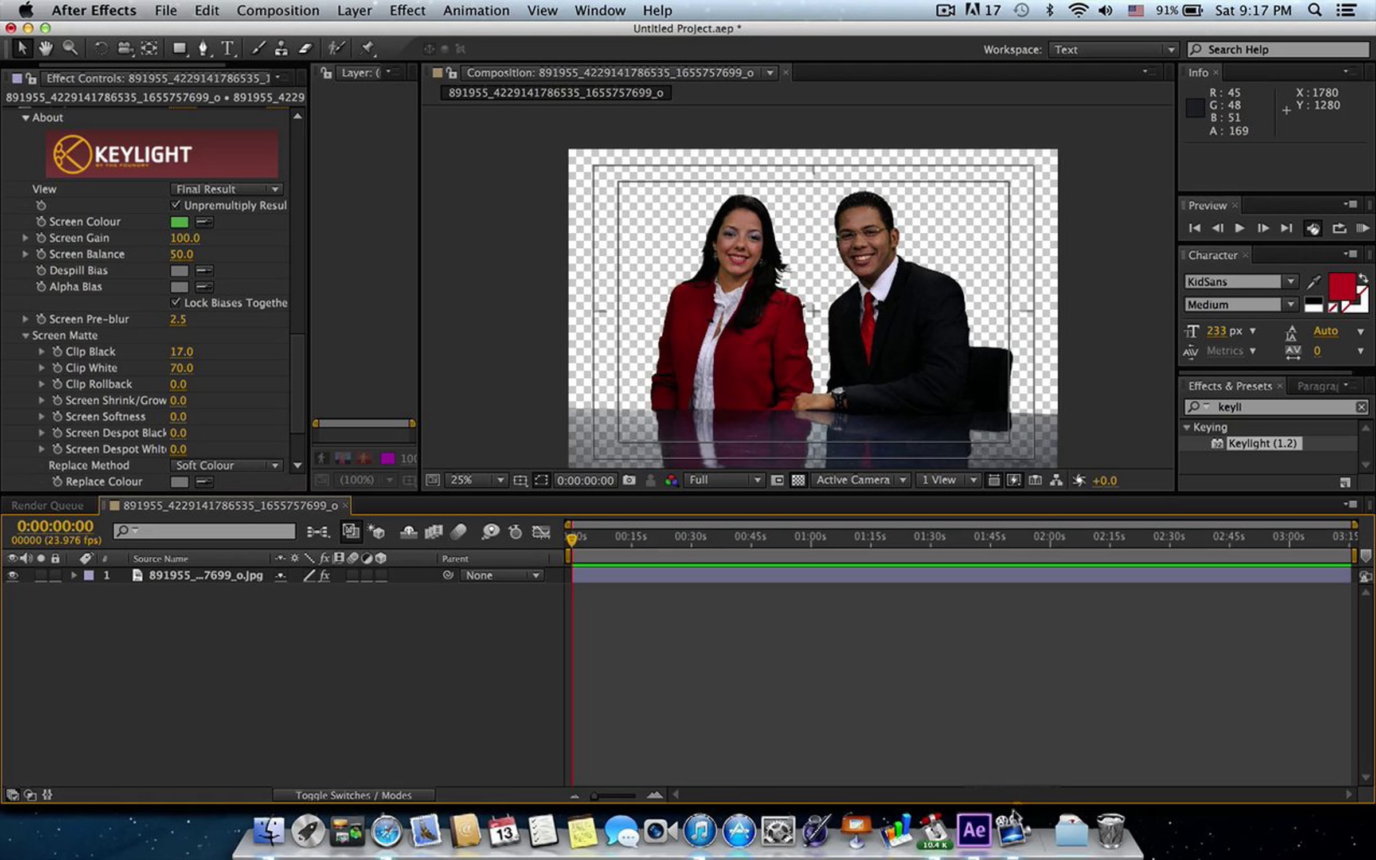Viewport: 1376px width, 860px height.
Task: Click the green Screen Colour swatch
Action: (x=179, y=222)
